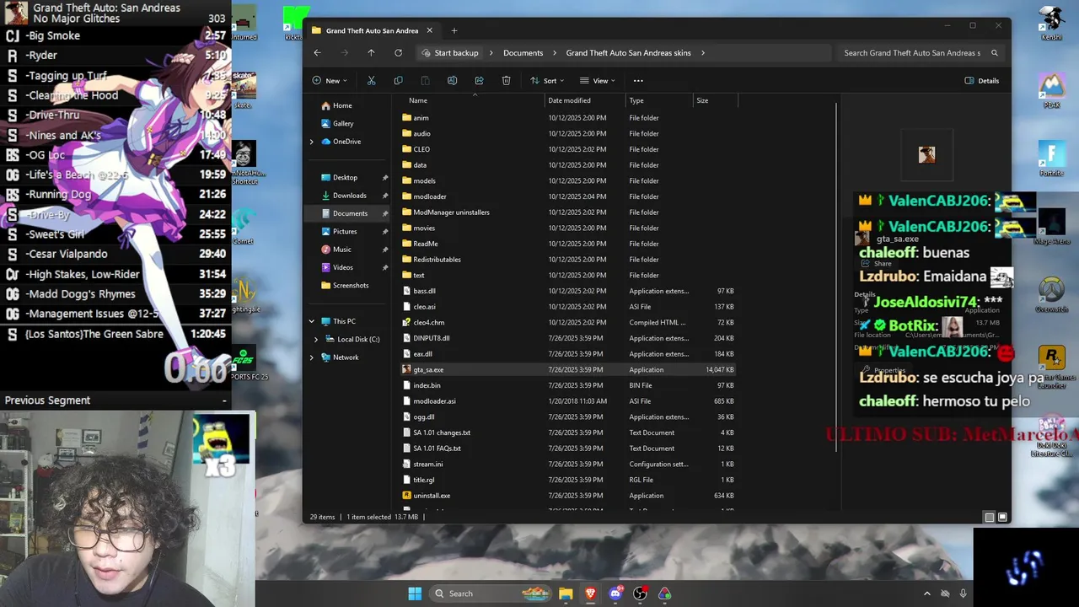Sort files by Date modified column header
The image size is (1079, 607).
click(x=569, y=100)
